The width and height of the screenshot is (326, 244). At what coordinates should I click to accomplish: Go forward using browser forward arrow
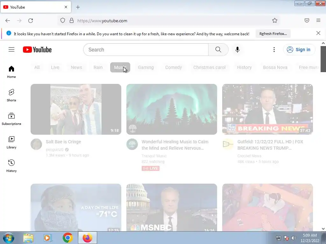[19, 21]
